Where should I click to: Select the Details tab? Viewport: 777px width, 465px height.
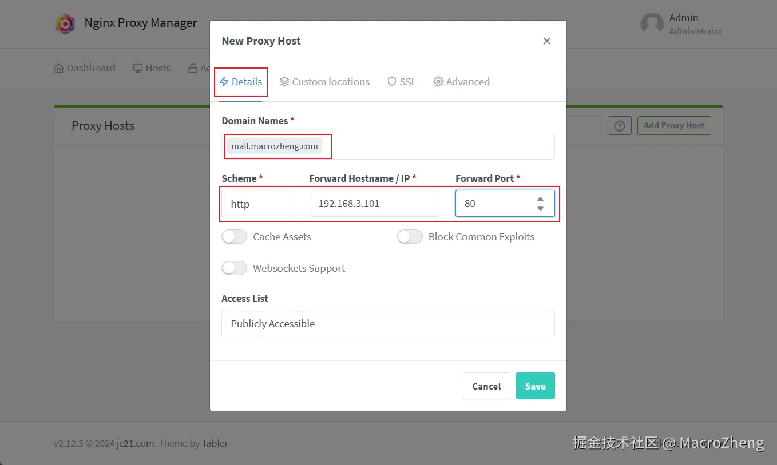coord(241,82)
